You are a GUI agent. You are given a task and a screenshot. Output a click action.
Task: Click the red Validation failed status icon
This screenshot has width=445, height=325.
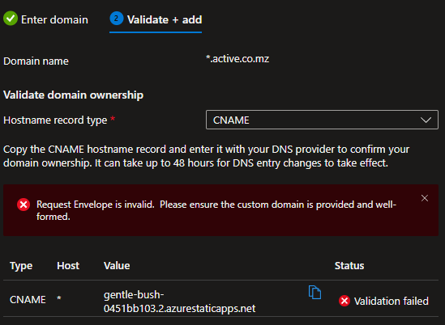344,301
